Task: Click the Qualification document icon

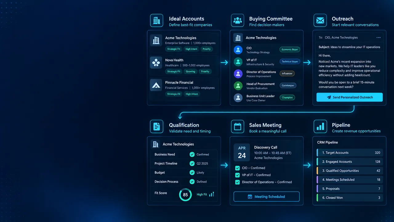Action: pos(156,126)
